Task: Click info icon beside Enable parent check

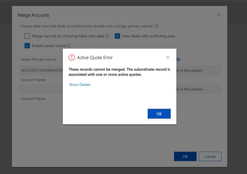Action: [x=69, y=46]
